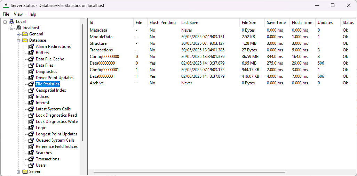The width and height of the screenshot is (357, 176).
Task: Open the Help menu
Action: click(x=32, y=14)
